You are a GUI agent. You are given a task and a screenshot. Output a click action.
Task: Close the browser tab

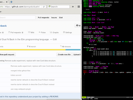click(x=7, y=2)
